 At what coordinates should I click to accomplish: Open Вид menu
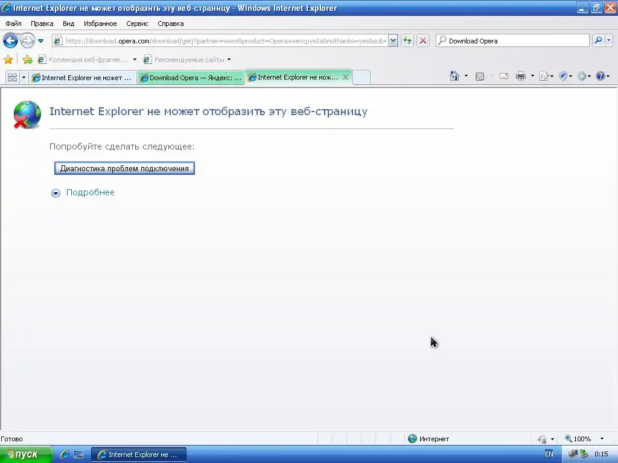68,24
